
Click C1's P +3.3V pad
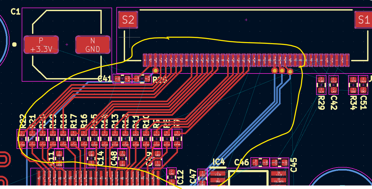tap(41, 45)
